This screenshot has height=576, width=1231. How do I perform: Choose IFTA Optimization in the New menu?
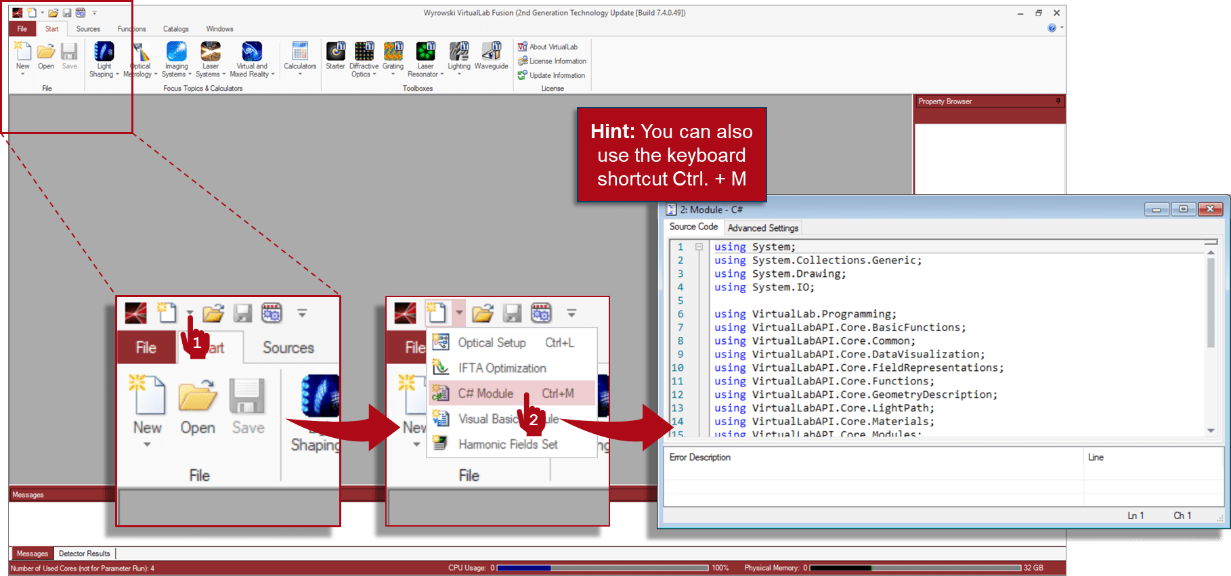click(x=512, y=368)
